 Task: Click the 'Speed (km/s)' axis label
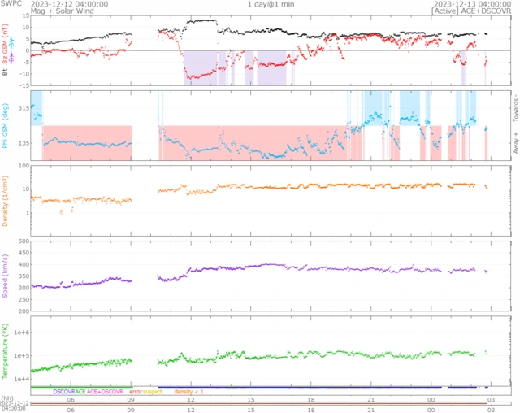[5, 276]
